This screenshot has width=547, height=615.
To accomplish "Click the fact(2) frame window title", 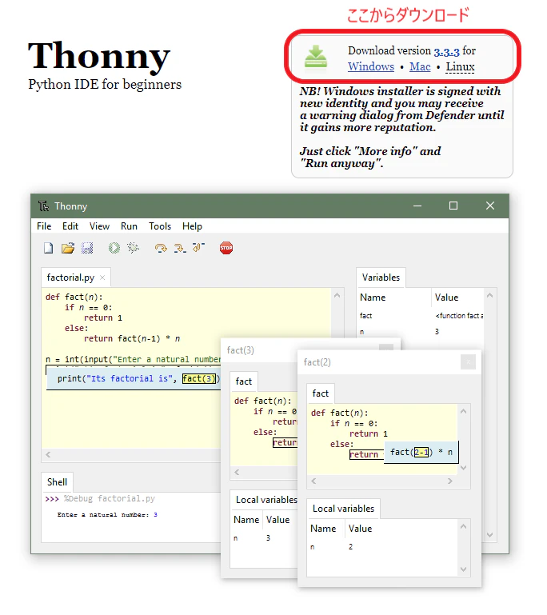I will 317,362.
